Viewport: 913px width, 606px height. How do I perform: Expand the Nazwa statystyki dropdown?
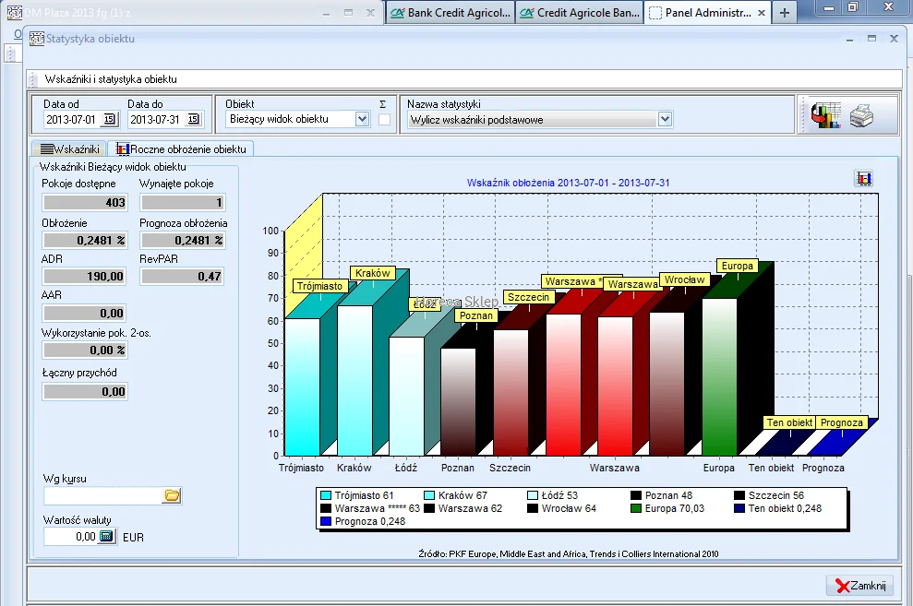click(665, 119)
